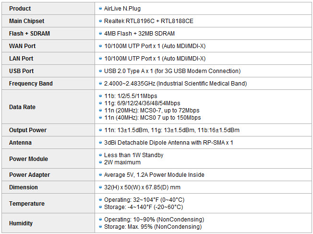The image size is (313, 234).
Task: Select the Frequency Band label
Action: (x=31, y=83)
